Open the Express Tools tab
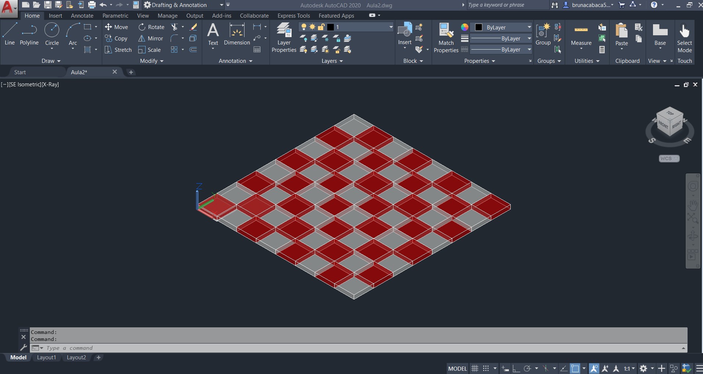This screenshot has width=703, height=374. (293, 15)
